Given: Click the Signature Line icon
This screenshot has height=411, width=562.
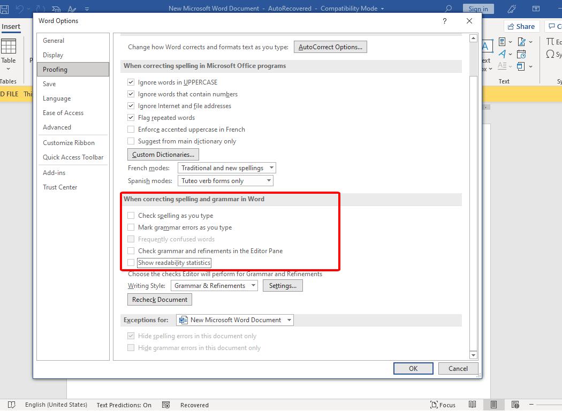Looking at the screenshot, I should (521, 42).
